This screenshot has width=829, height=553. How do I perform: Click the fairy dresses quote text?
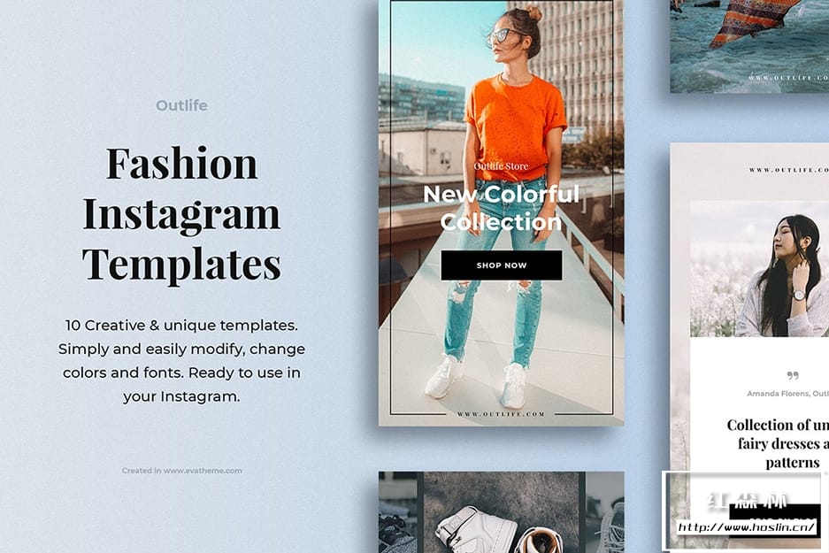pos(778,443)
